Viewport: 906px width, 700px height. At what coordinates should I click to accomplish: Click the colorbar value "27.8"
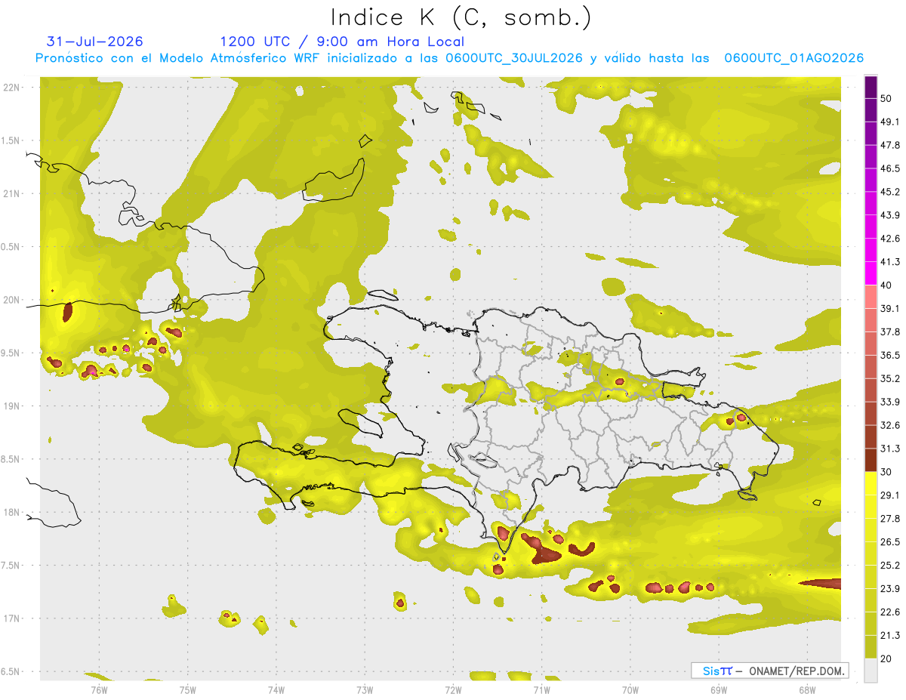pos(890,519)
